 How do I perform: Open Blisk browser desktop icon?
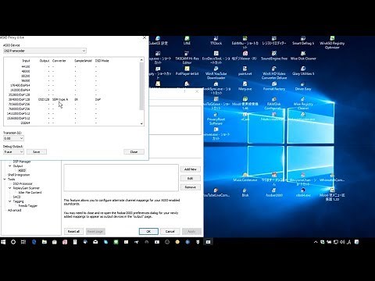pyautogui.click(x=245, y=192)
